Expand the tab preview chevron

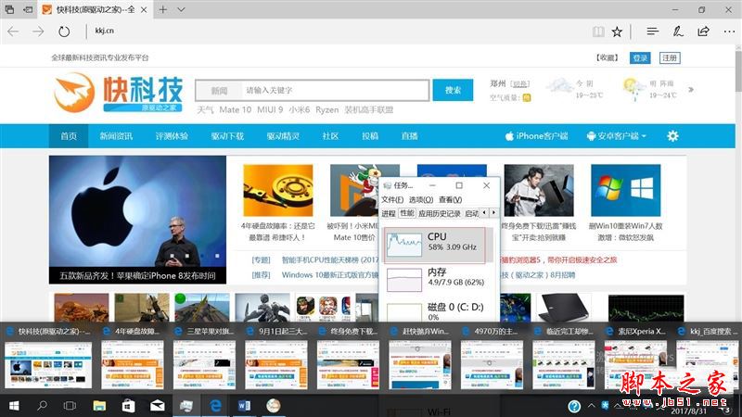click(181, 9)
